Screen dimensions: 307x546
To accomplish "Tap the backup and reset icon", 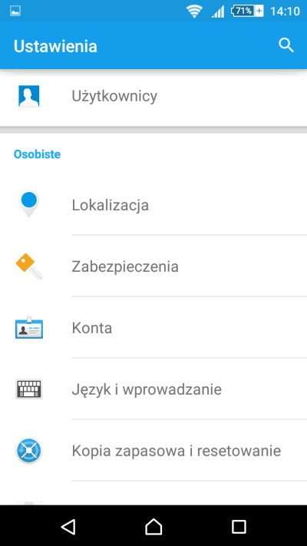I will pyautogui.click(x=29, y=450).
